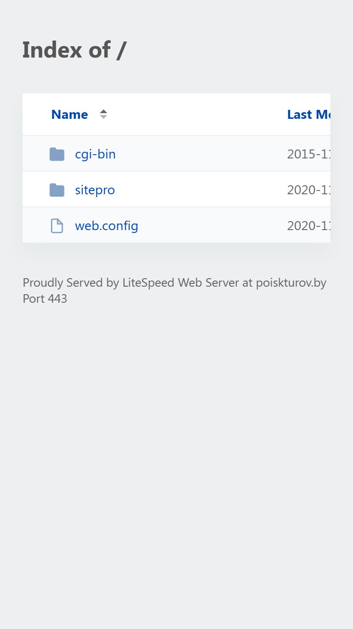Click the 2020 date in sitepro row
The image size is (353, 629).
pyautogui.click(x=309, y=190)
